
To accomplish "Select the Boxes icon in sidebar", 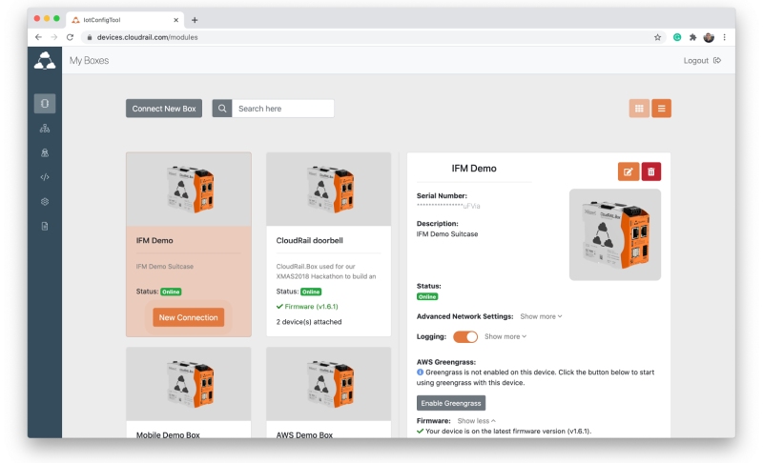I will pyautogui.click(x=45, y=104).
